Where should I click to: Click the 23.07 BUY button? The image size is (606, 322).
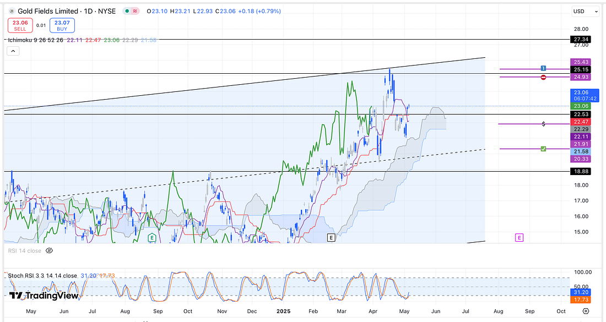tap(62, 25)
